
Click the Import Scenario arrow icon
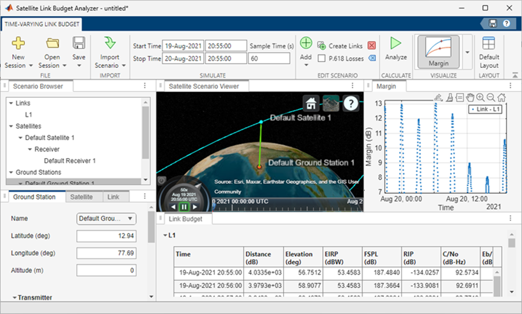click(x=110, y=43)
